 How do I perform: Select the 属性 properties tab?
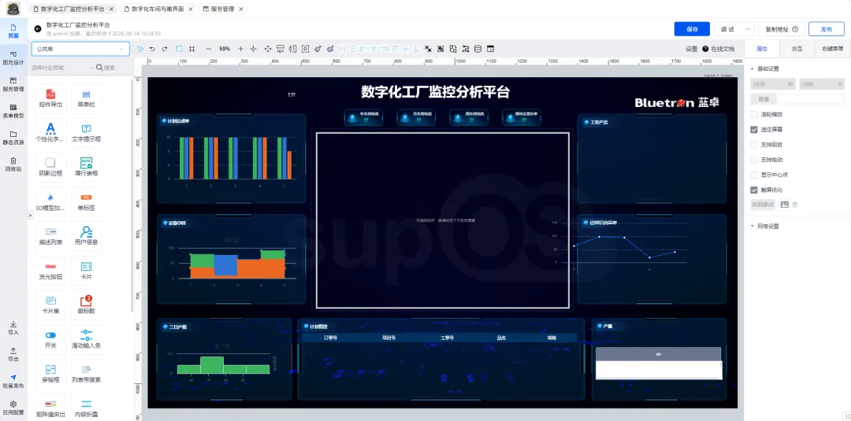click(762, 49)
